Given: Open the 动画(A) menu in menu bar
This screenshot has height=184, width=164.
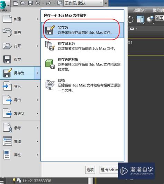Looking at the screenshot, I should [x=139, y=10].
